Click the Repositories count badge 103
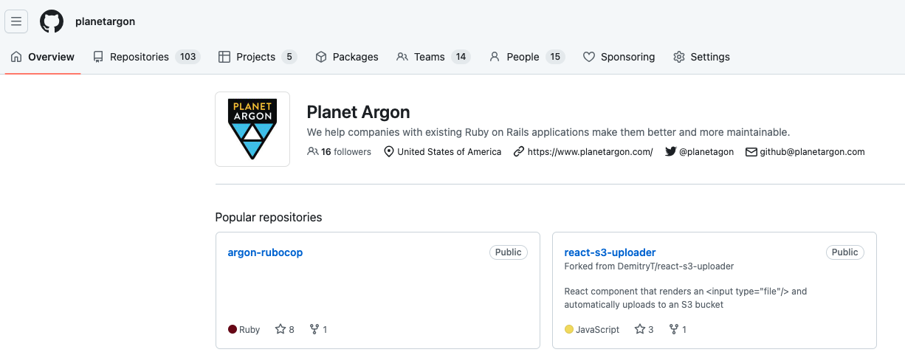Screen dimensions: 905x355 tap(188, 57)
